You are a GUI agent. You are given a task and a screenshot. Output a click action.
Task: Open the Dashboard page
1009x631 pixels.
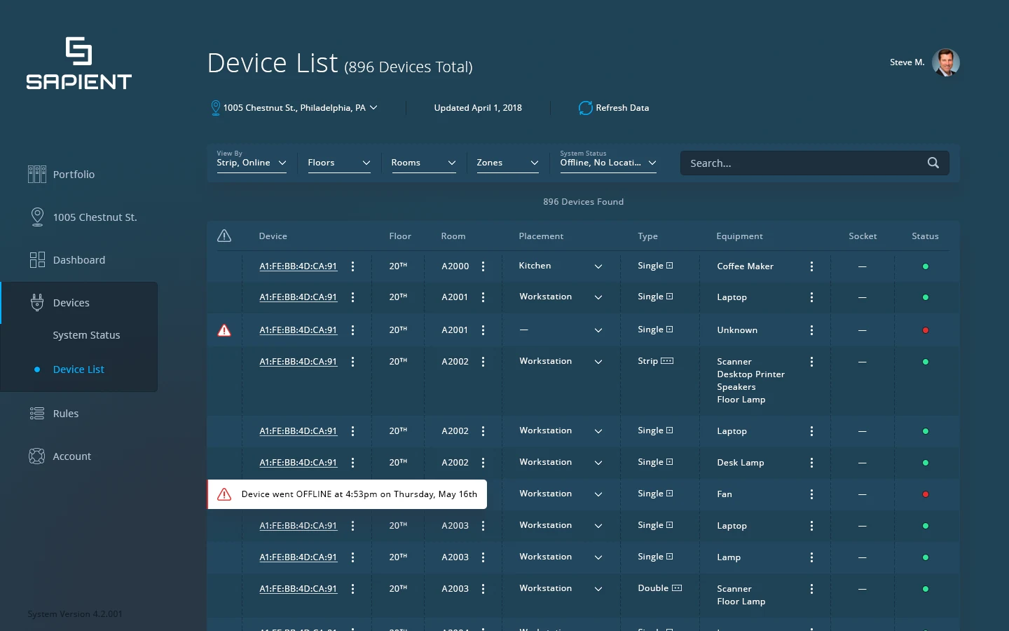tap(67, 259)
